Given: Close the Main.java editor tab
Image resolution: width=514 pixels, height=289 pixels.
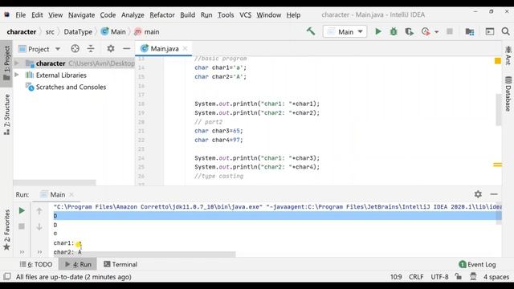Looking at the screenshot, I should click(186, 48).
